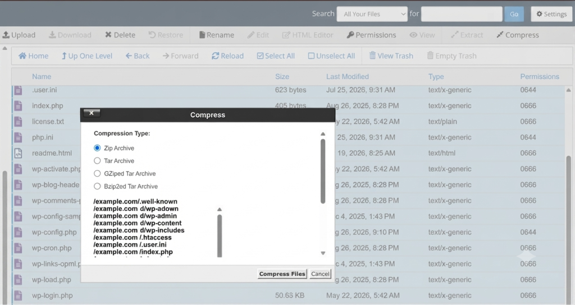Close the Compress dialog with X

point(92,113)
